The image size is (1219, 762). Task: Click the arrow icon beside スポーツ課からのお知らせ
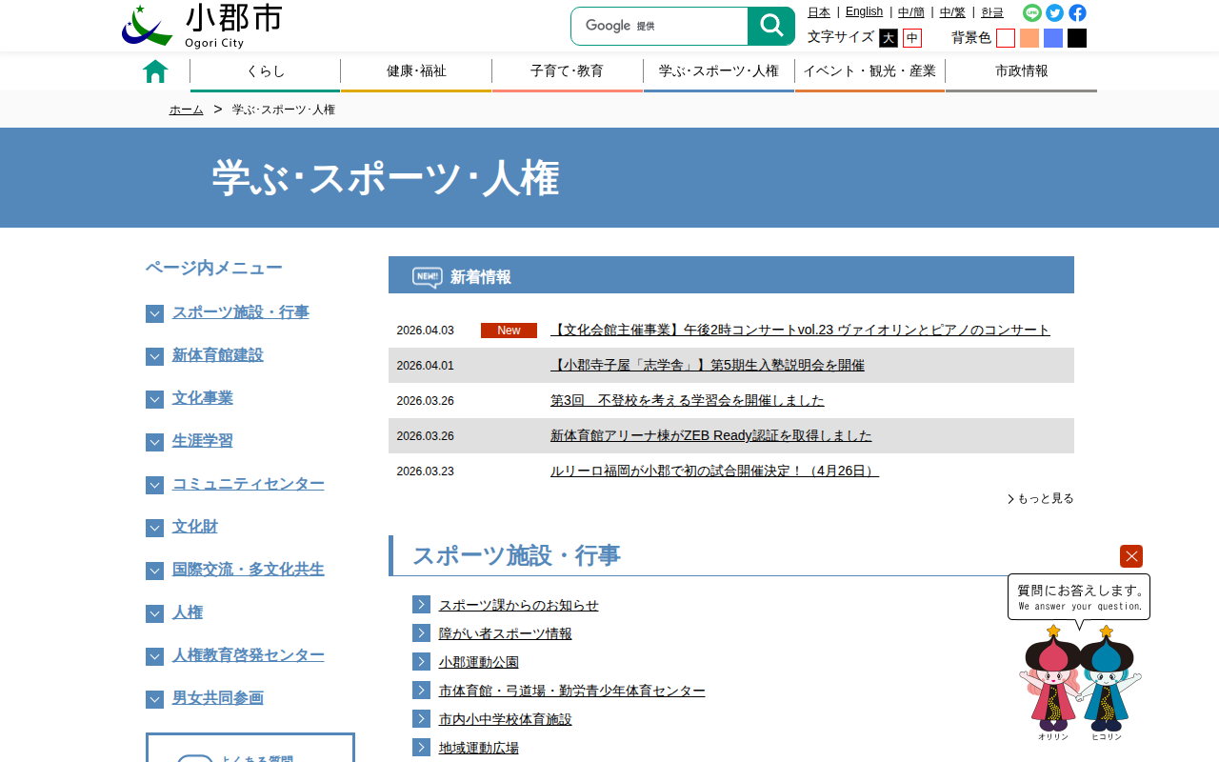tap(422, 605)
